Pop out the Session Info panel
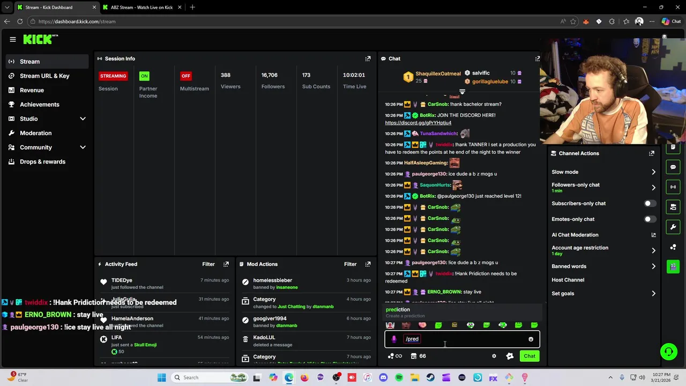 click(x=368, y=58)
